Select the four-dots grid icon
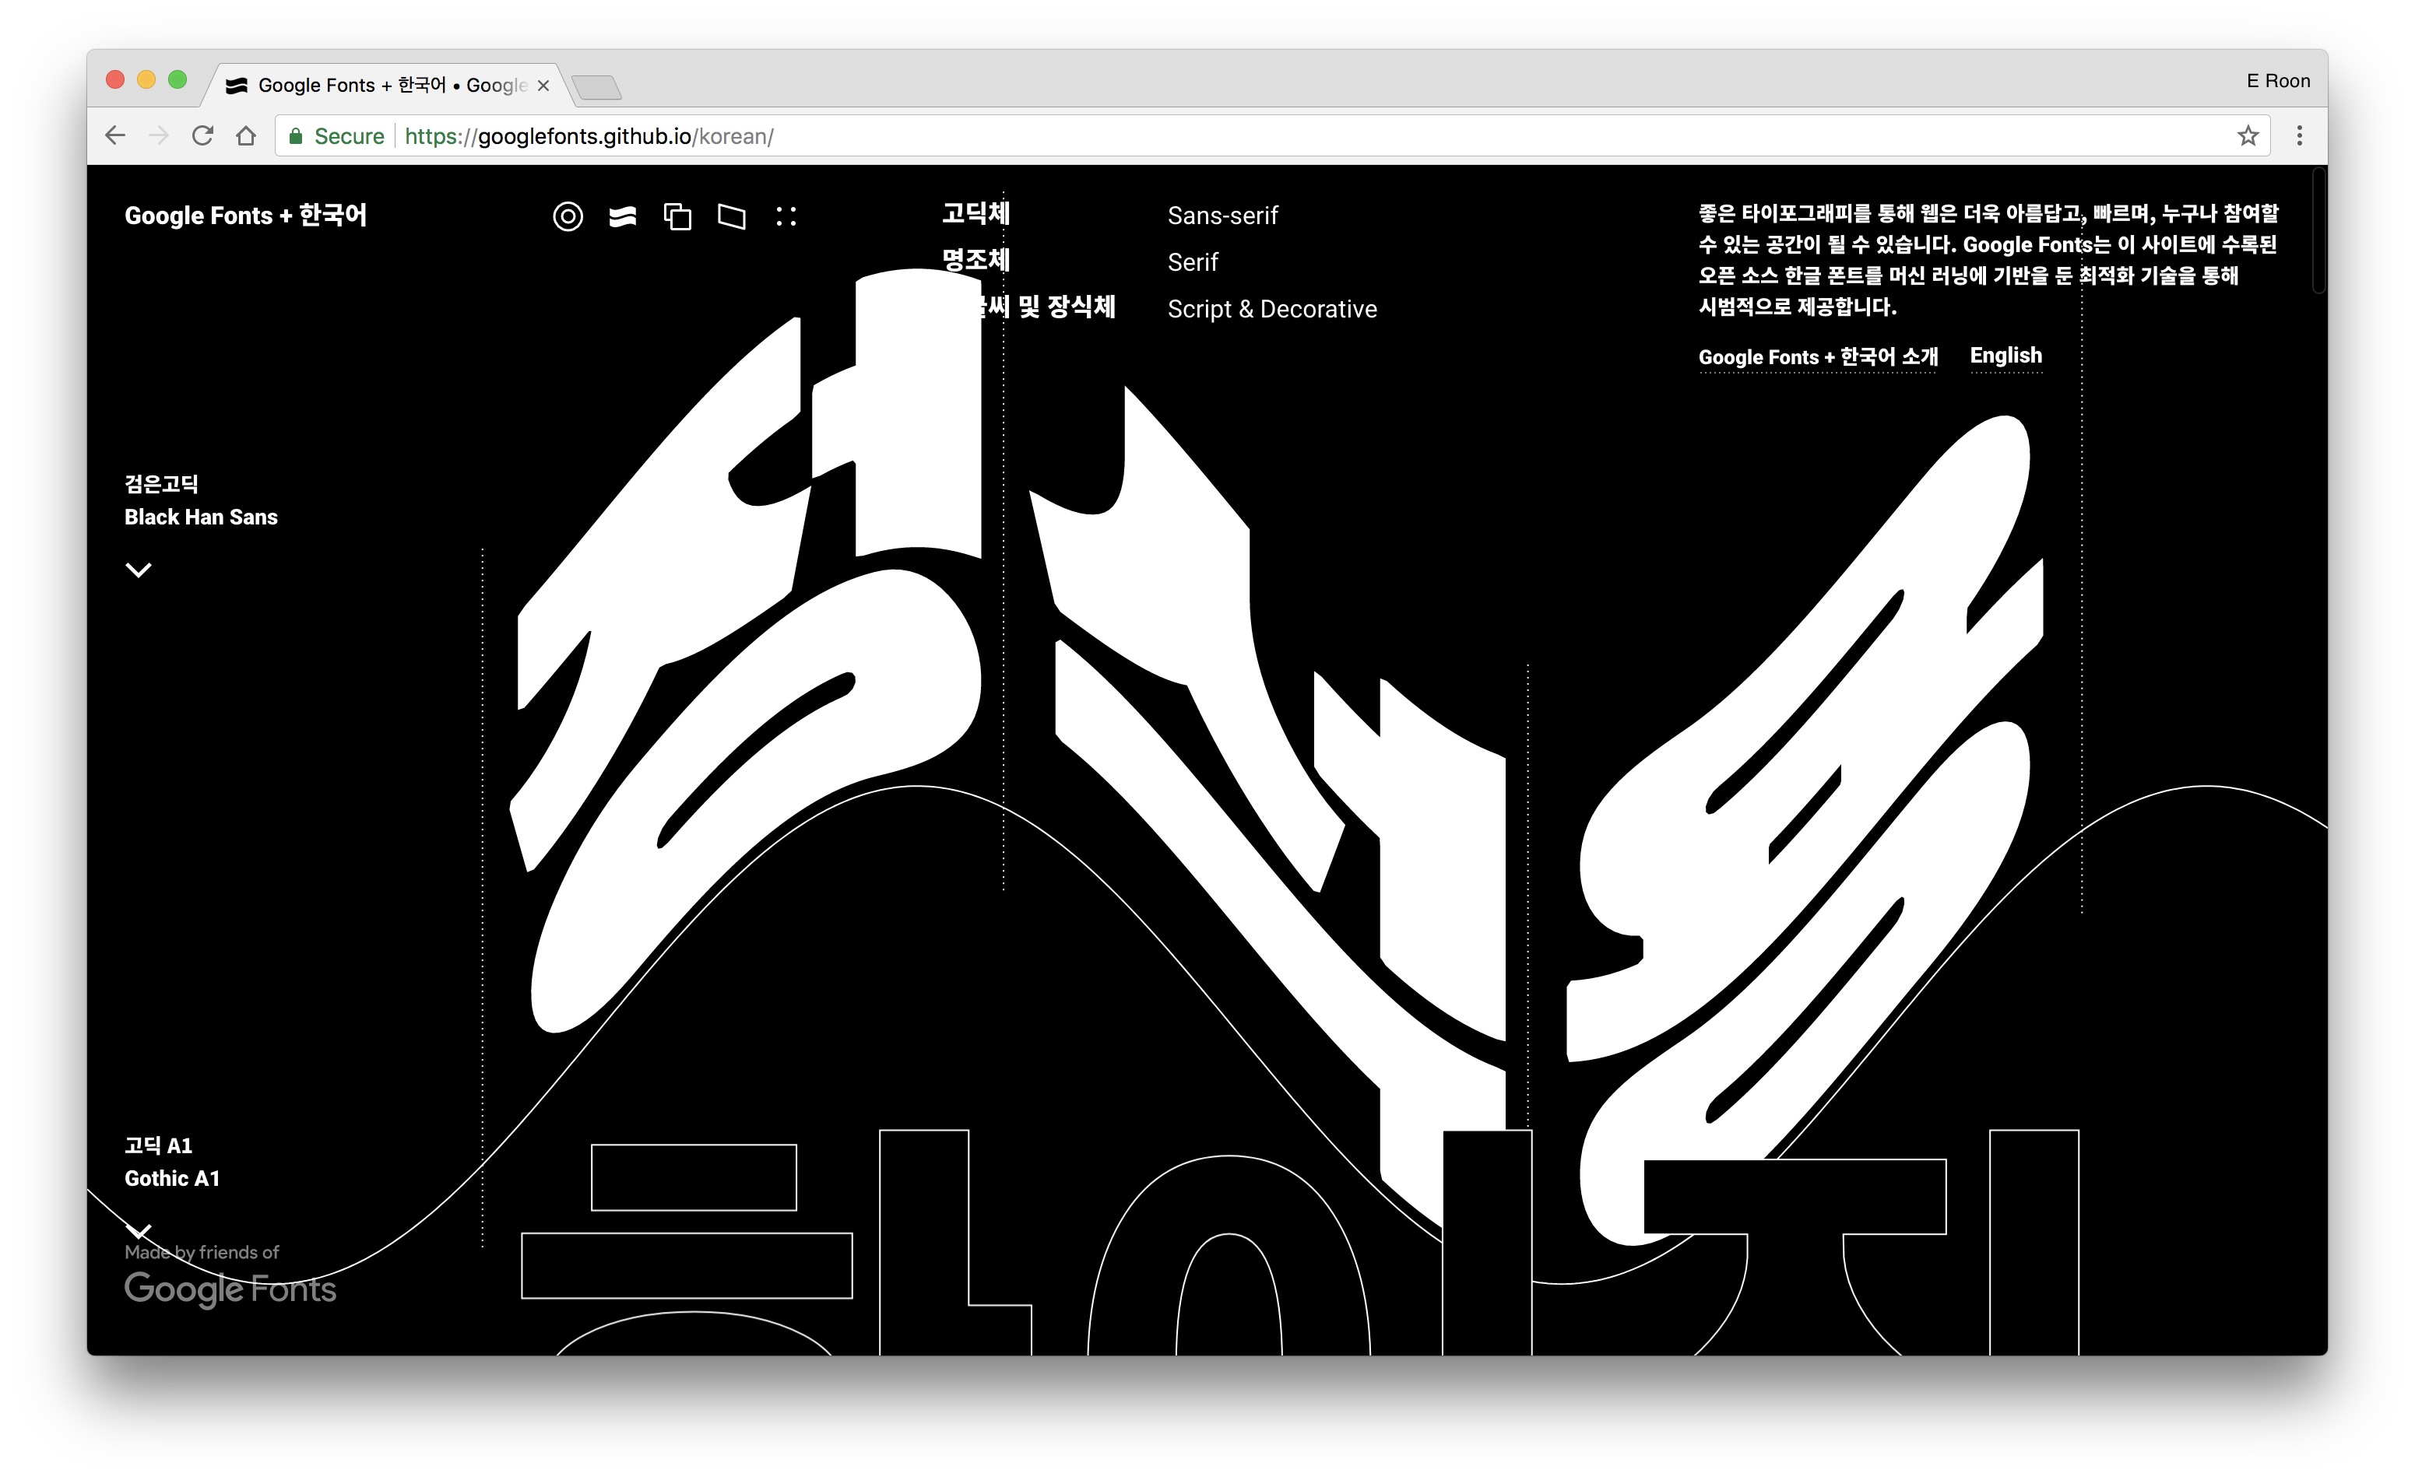 coord(787,216)
